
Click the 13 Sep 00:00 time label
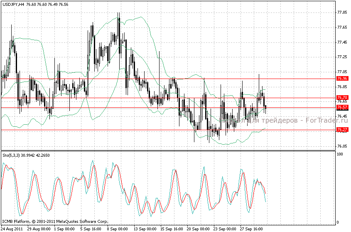pyautogui.click(x=145, y=229)
